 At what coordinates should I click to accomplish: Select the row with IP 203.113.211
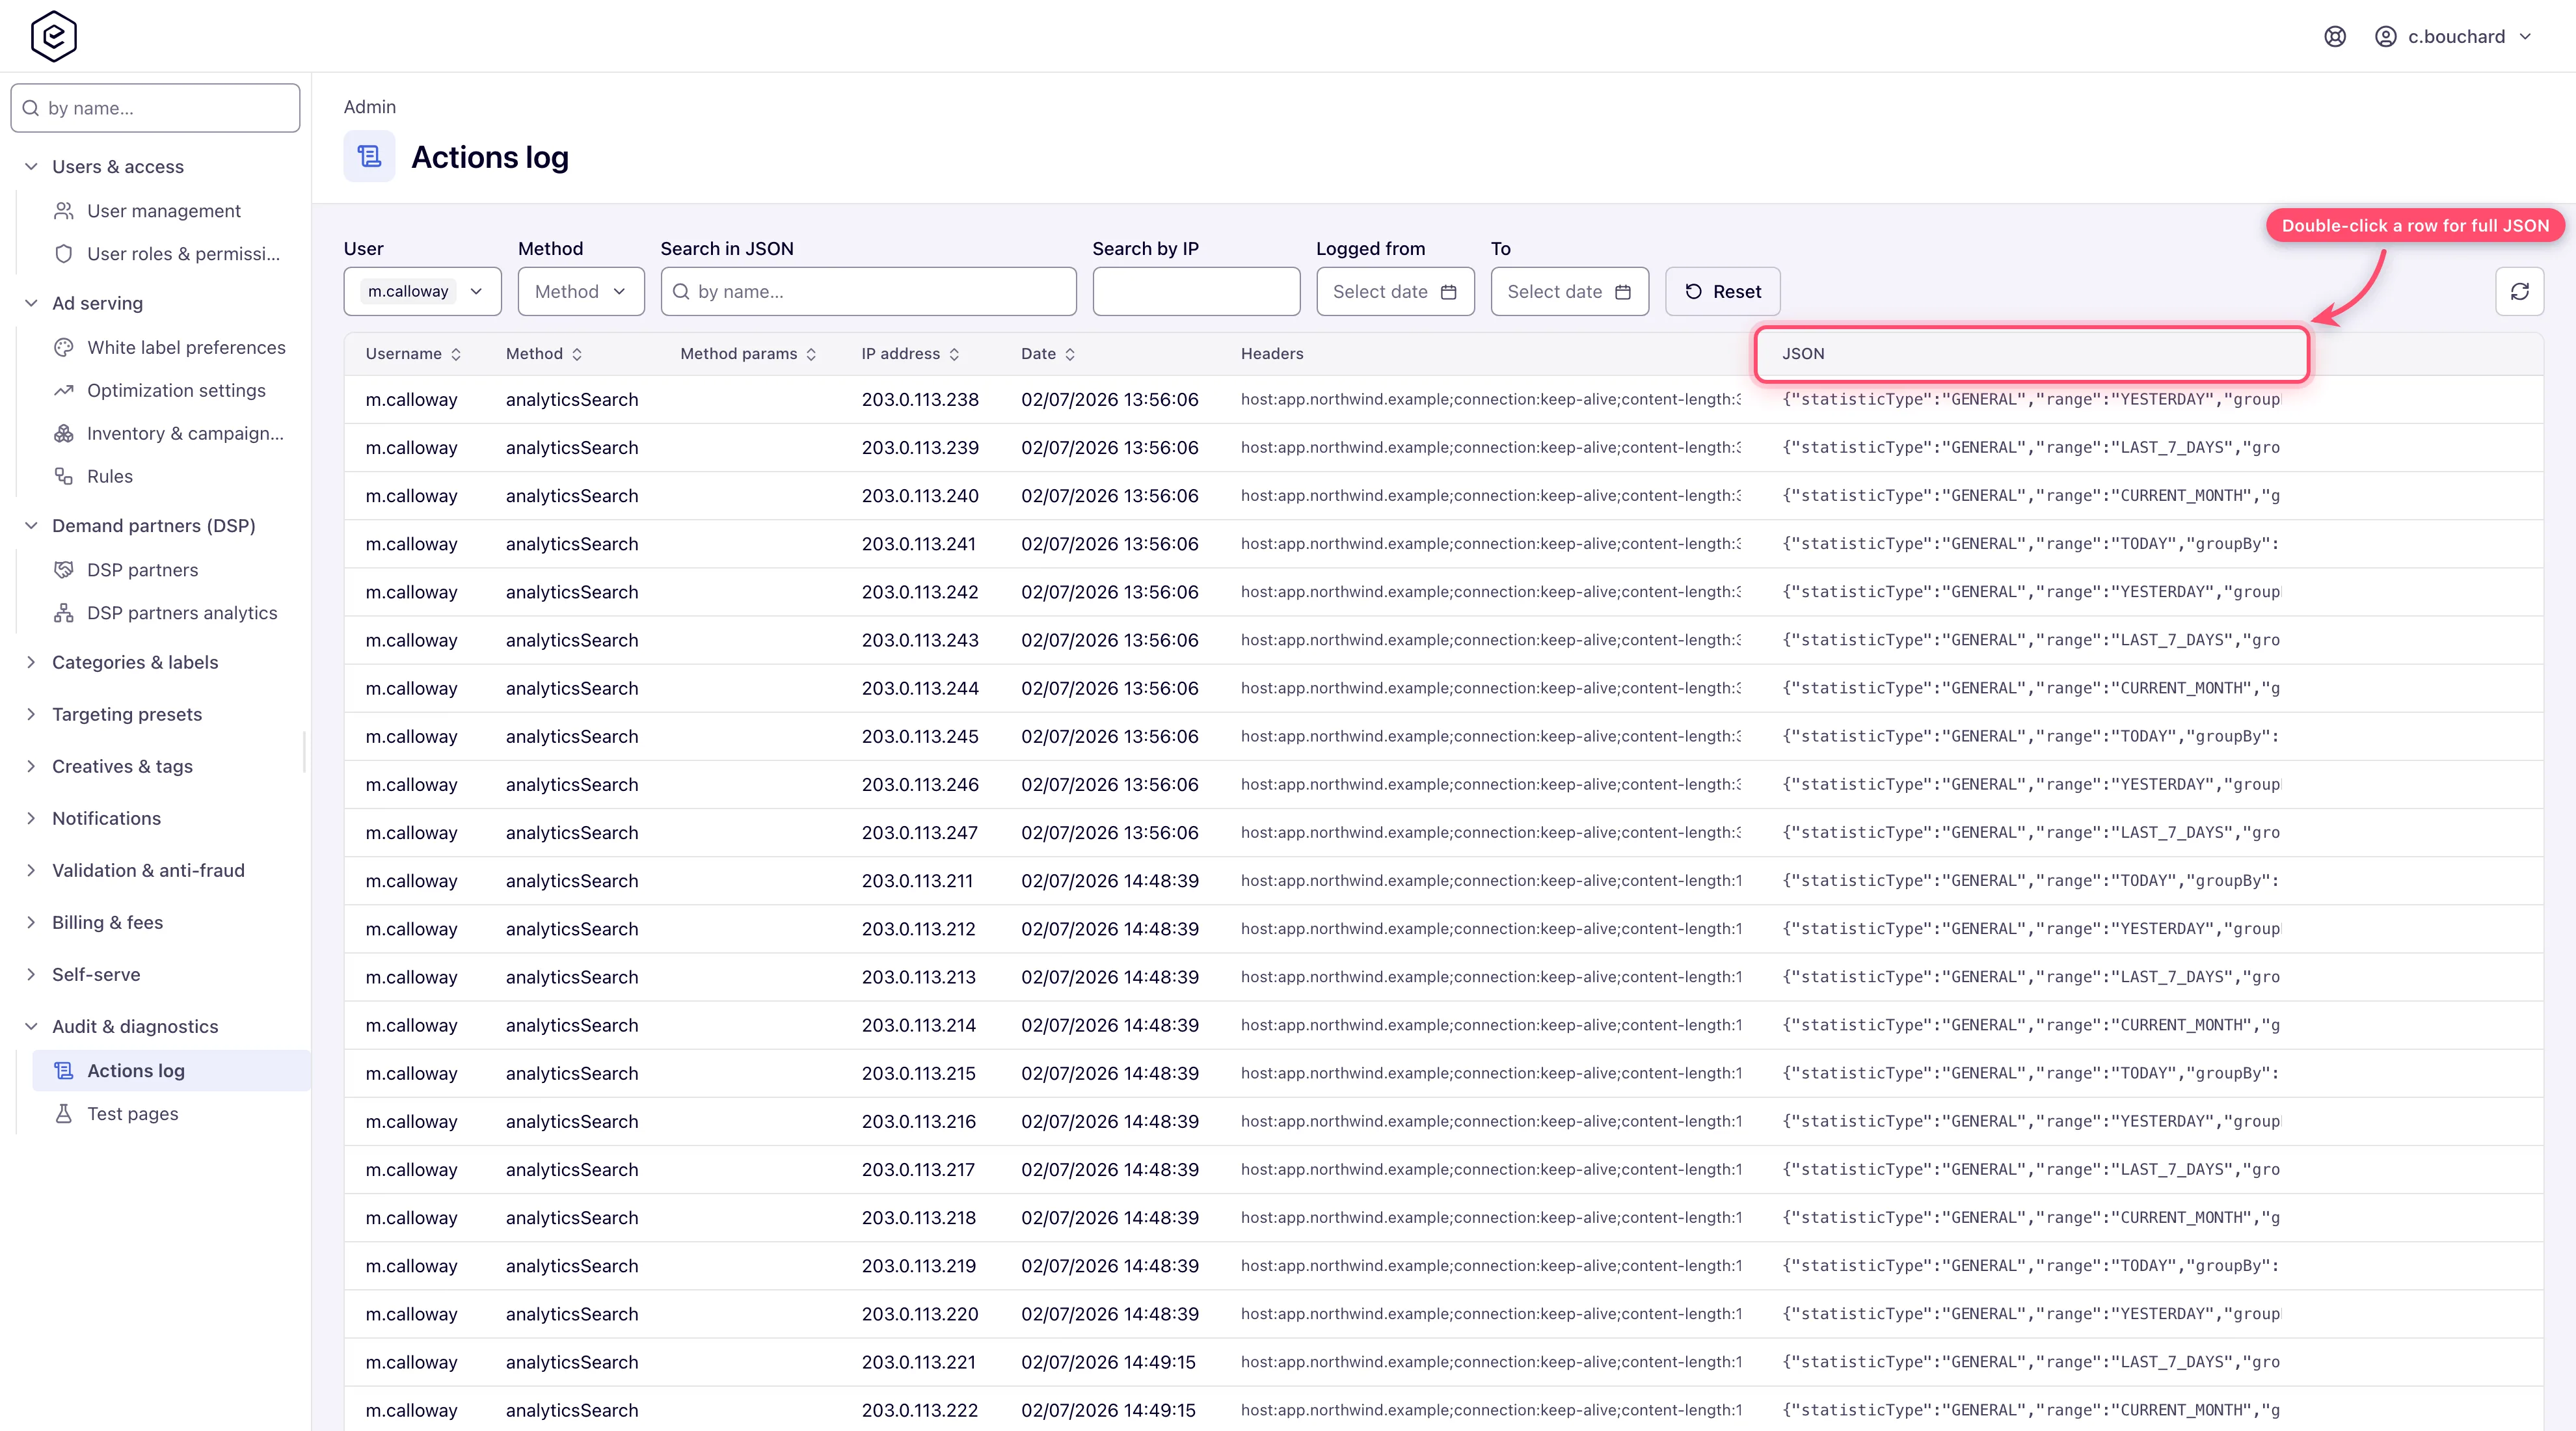tap(1443, 881)
